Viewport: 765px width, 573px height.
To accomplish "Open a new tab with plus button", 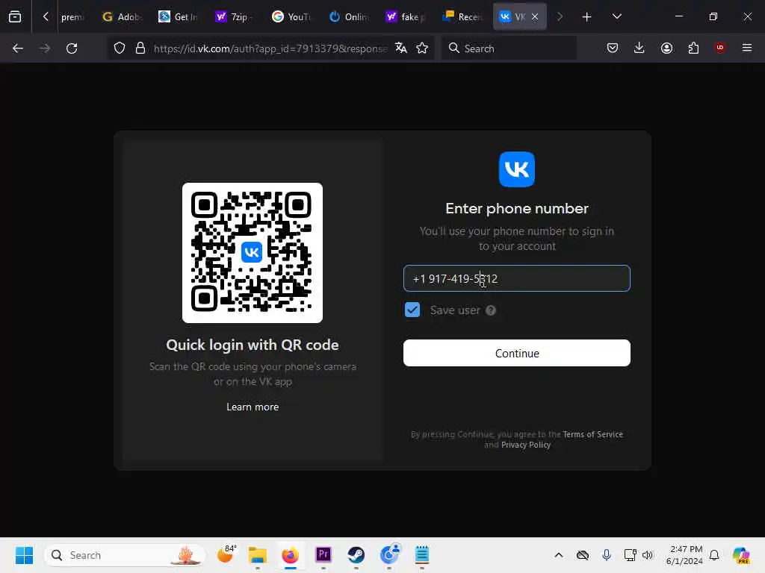I will 587,17.
